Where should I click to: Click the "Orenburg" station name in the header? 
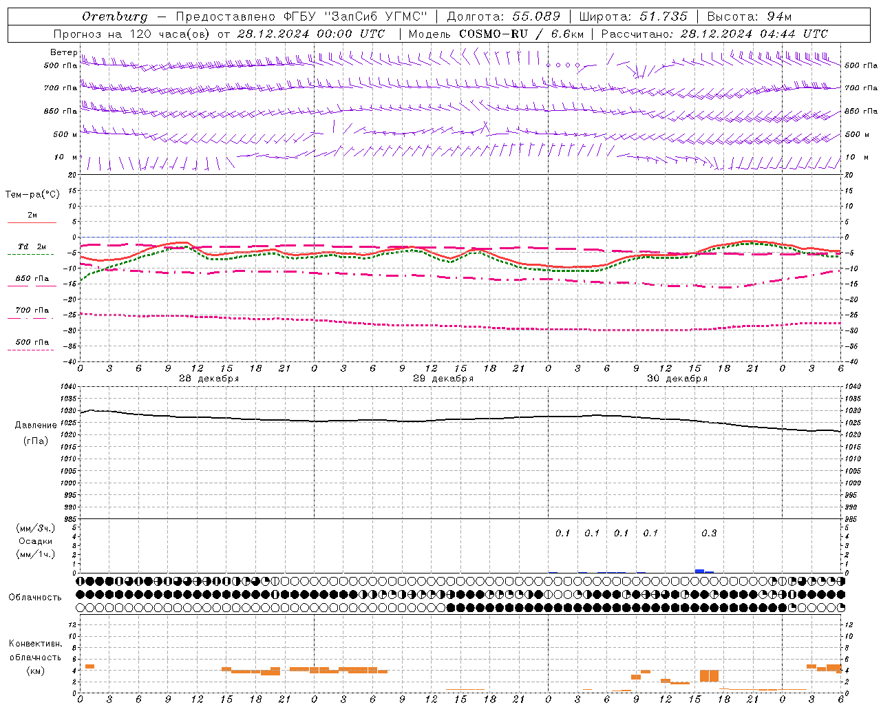point(114,16)
